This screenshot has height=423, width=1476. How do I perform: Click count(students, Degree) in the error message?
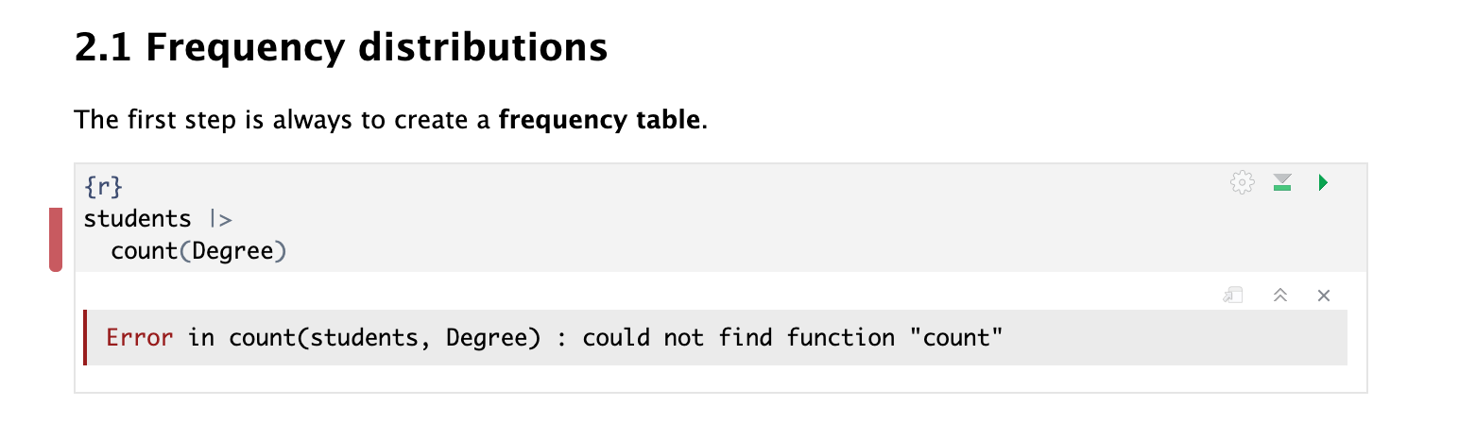click(x=384, y=337)
